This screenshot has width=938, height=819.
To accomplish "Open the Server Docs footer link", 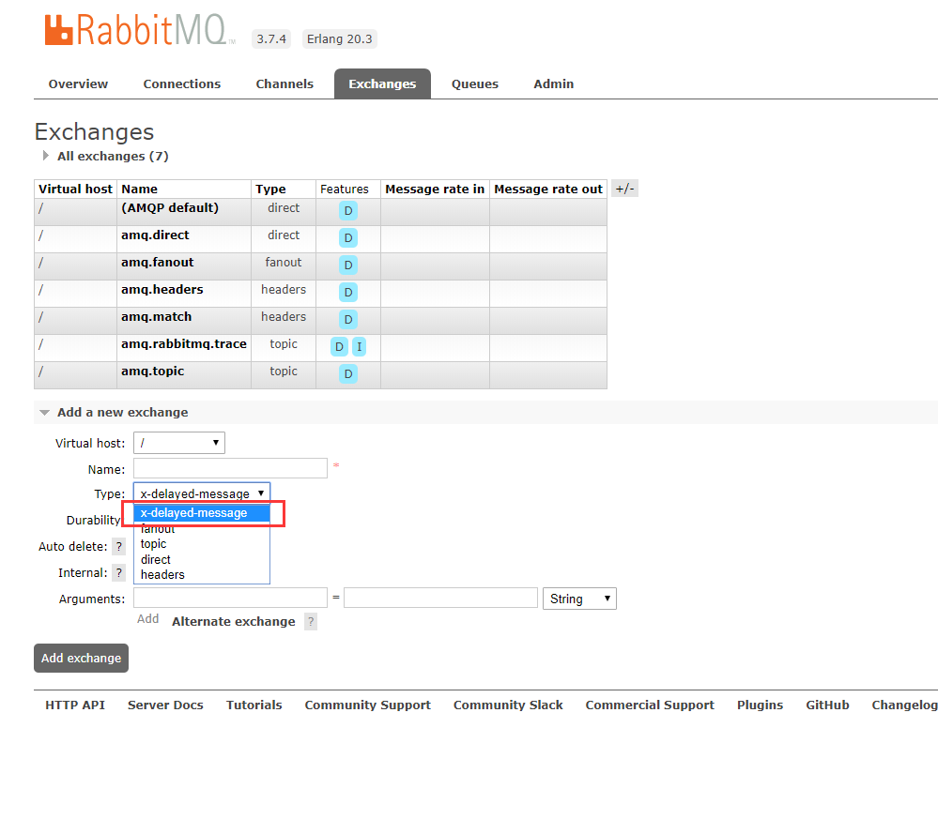I will [165, 705].
